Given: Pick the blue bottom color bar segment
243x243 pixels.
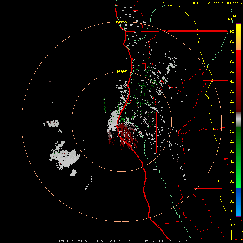Looking at the screenshot, I should [x=238, y=202].
